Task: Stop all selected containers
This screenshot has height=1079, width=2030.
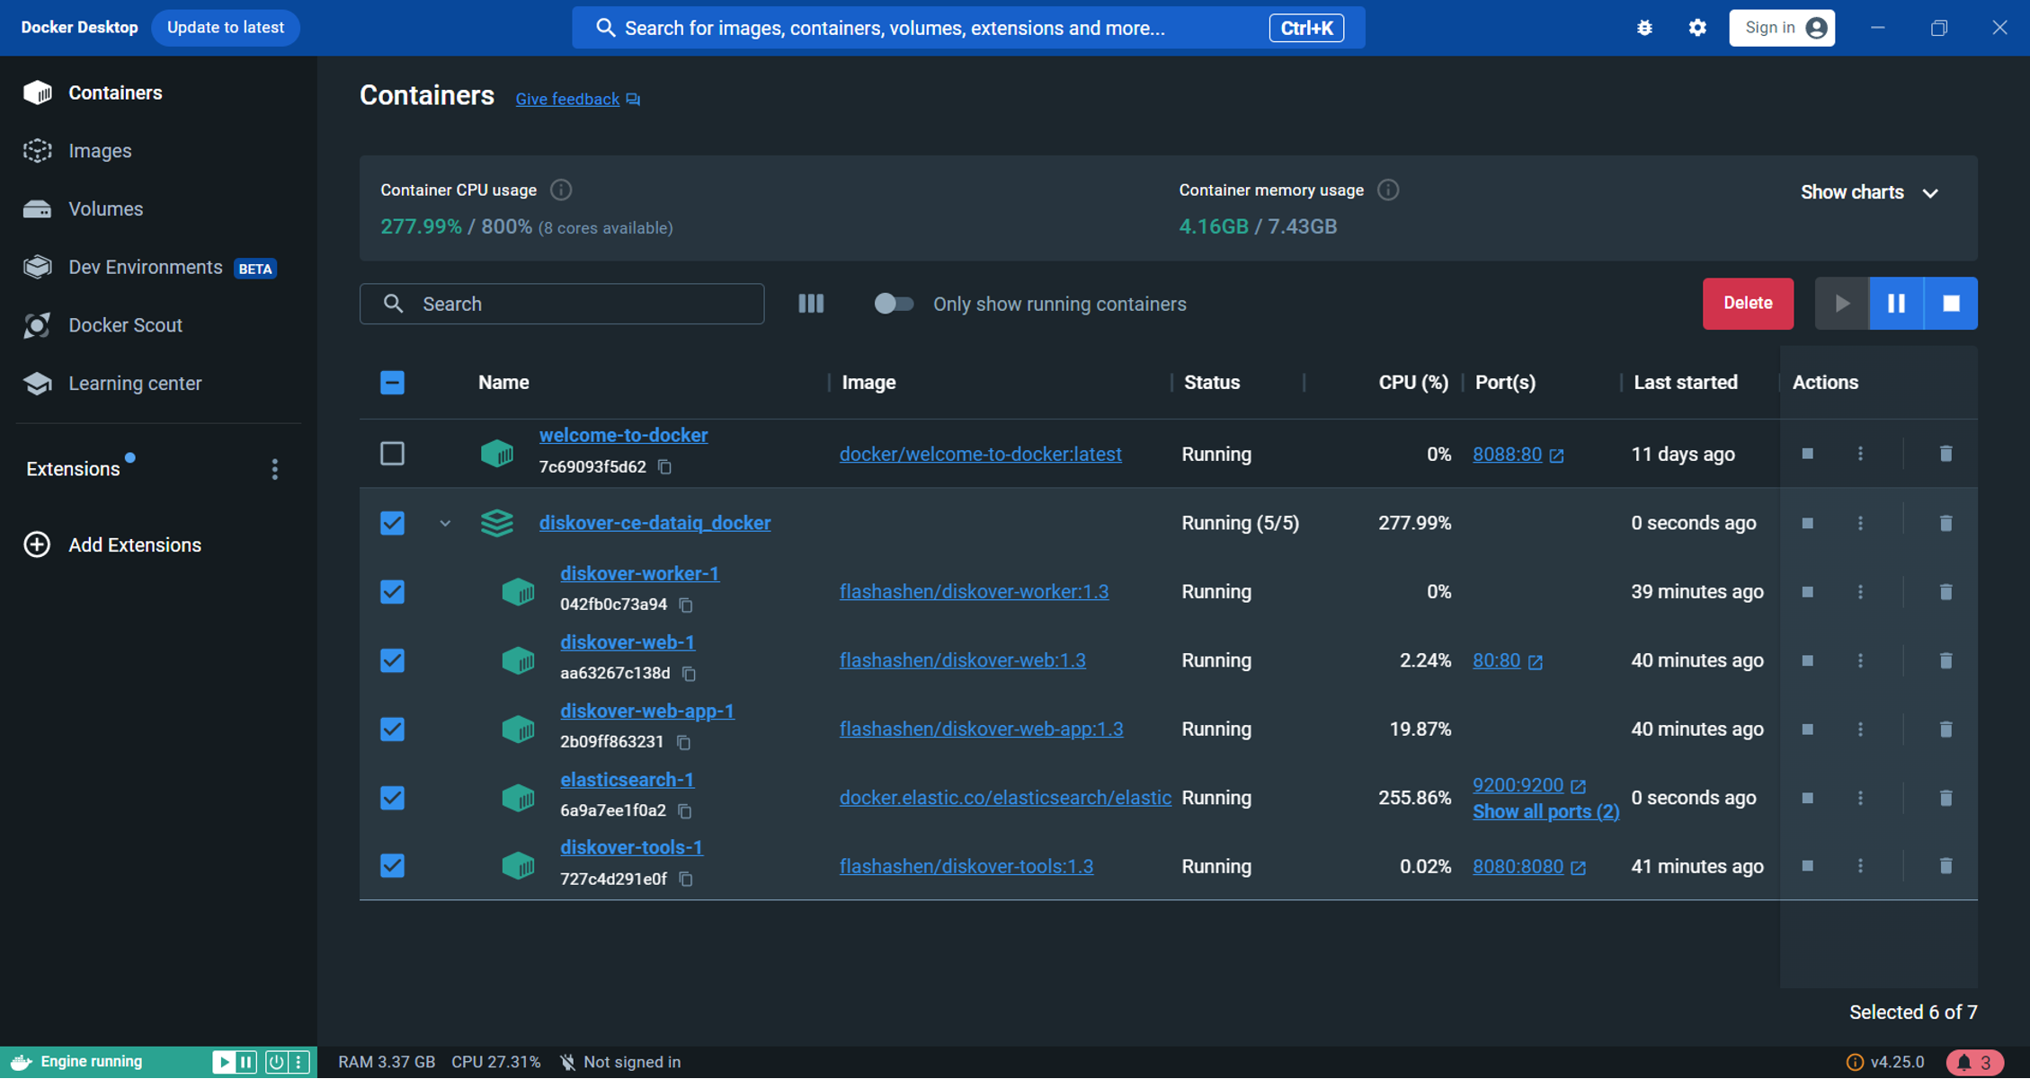Action: pos(1950,303)
